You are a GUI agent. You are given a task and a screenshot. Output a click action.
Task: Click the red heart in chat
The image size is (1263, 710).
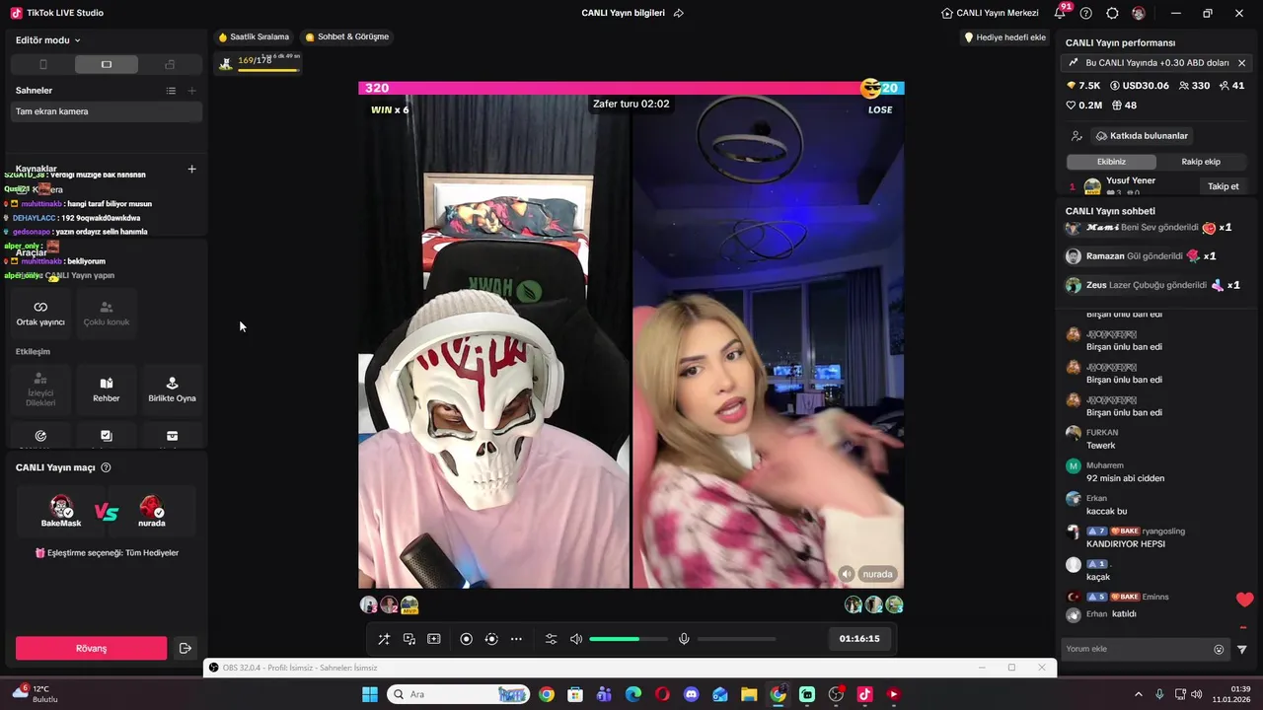click(x=1244, y=600)
